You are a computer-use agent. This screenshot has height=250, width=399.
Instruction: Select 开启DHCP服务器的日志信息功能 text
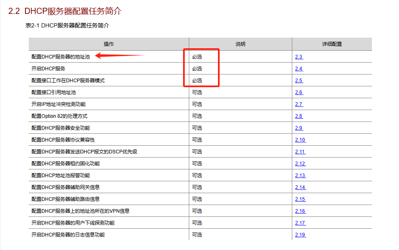click(x=68, y=235)
